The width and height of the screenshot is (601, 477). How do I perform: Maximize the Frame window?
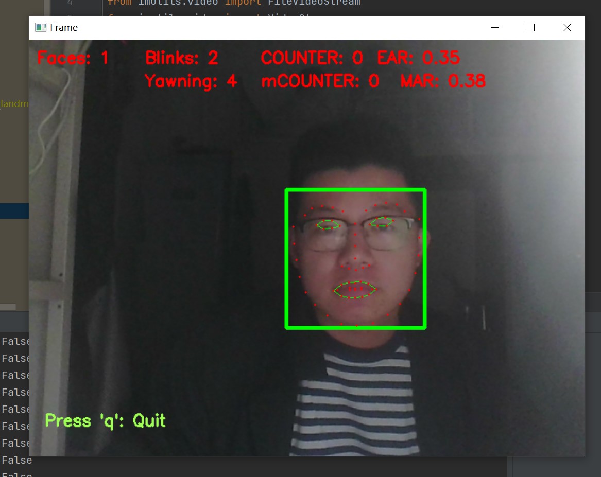[530, 28]
